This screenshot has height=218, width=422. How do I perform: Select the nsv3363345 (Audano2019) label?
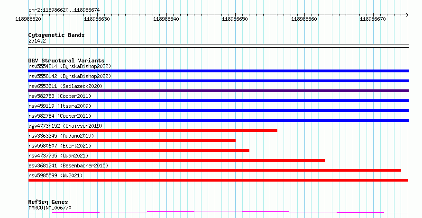[x=61, y=136]
